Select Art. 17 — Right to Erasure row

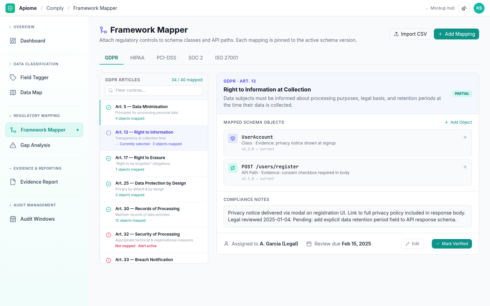click(x=154, y=164)
